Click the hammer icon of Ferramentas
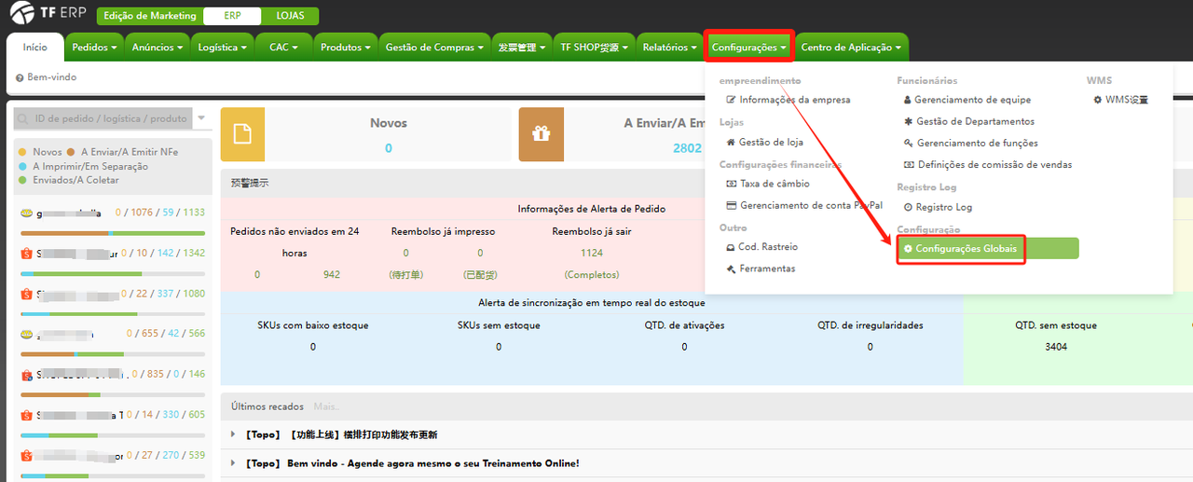This screenshot has width=1193, height=482. point(732,269)
